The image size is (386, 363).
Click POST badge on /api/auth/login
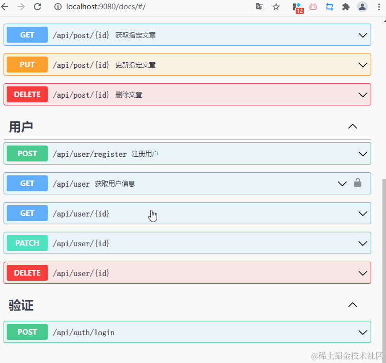(27, 332)
